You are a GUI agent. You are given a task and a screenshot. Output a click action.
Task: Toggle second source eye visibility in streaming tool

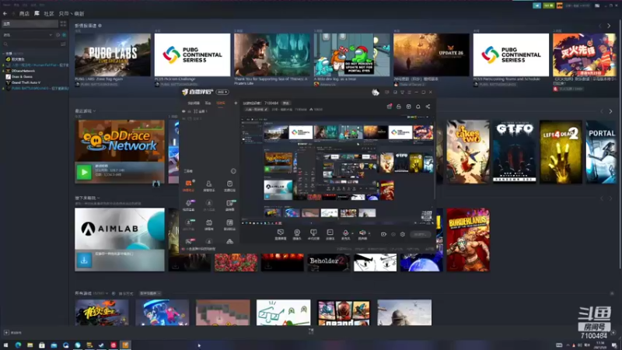pos(183,118)
